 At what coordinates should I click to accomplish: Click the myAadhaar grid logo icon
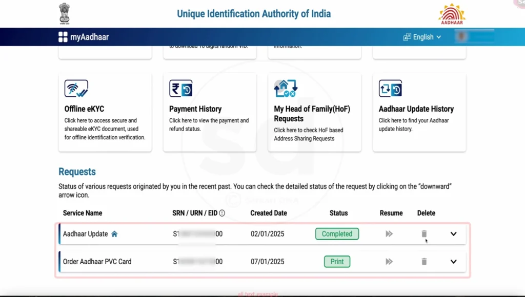click(63, 37)
